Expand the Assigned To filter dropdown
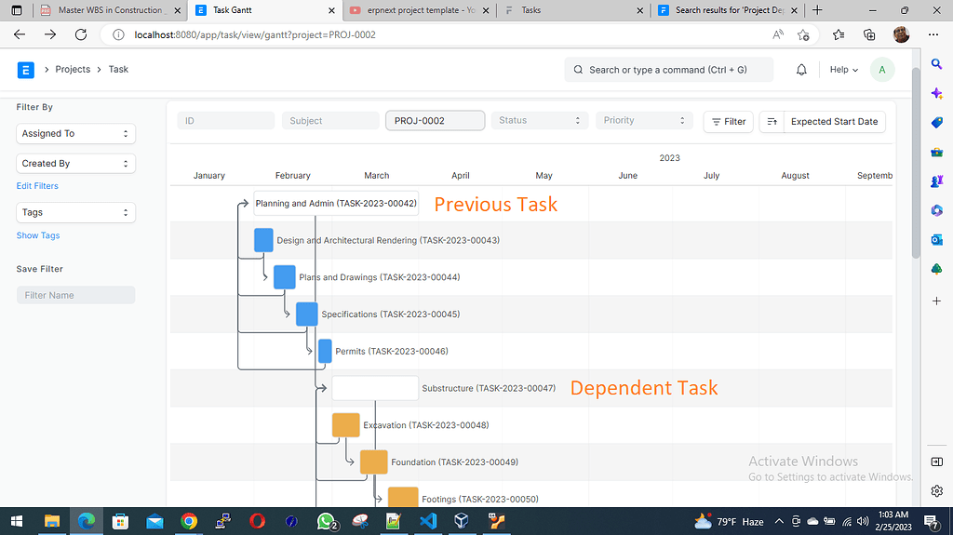This screenshot has height=535, width=953. [x=76, y=134]
